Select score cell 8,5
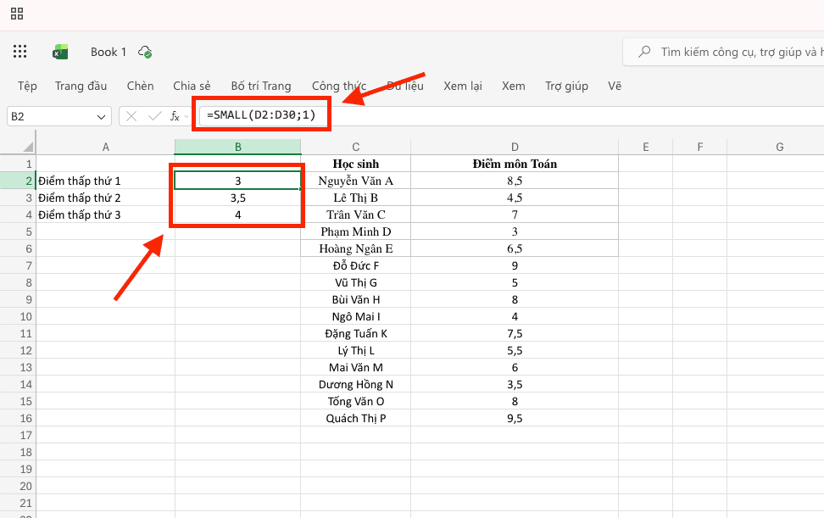The width and height of the screenshot is (824, 518). click(515, 181)
